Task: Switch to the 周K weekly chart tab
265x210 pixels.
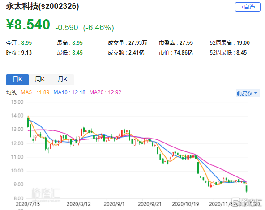Action: 40,80
